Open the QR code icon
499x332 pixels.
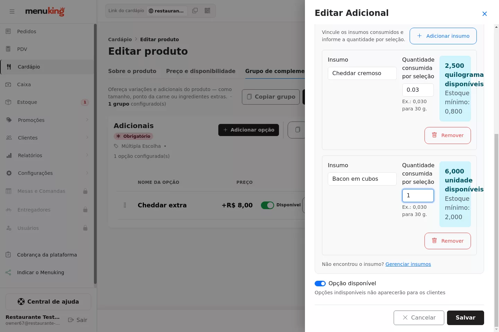pos(208,11)
